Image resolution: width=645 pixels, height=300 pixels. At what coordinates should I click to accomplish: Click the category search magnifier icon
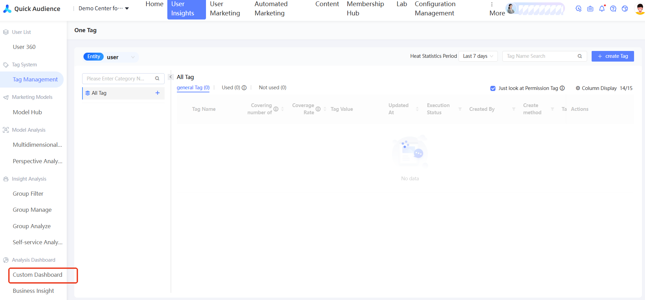click(x=157, y=78)
